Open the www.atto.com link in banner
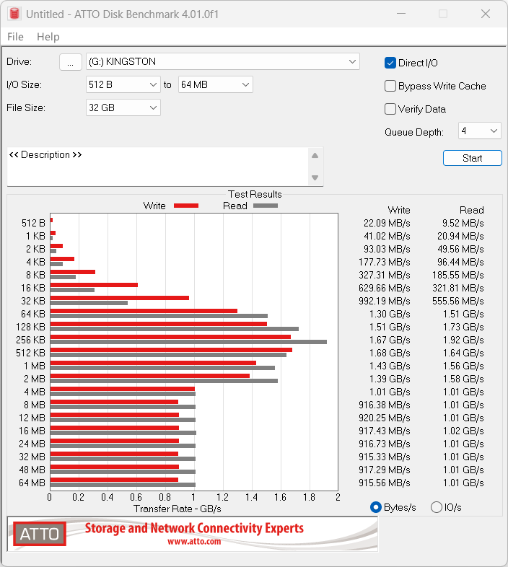 tap(194, 541)
